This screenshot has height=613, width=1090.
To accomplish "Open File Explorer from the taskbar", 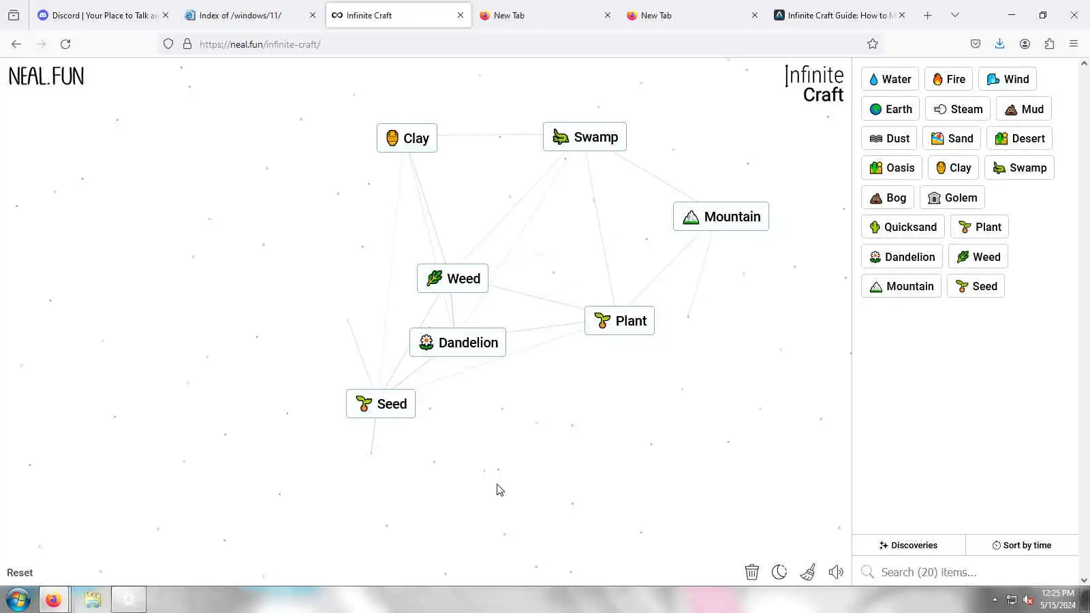I will [93, 600].
